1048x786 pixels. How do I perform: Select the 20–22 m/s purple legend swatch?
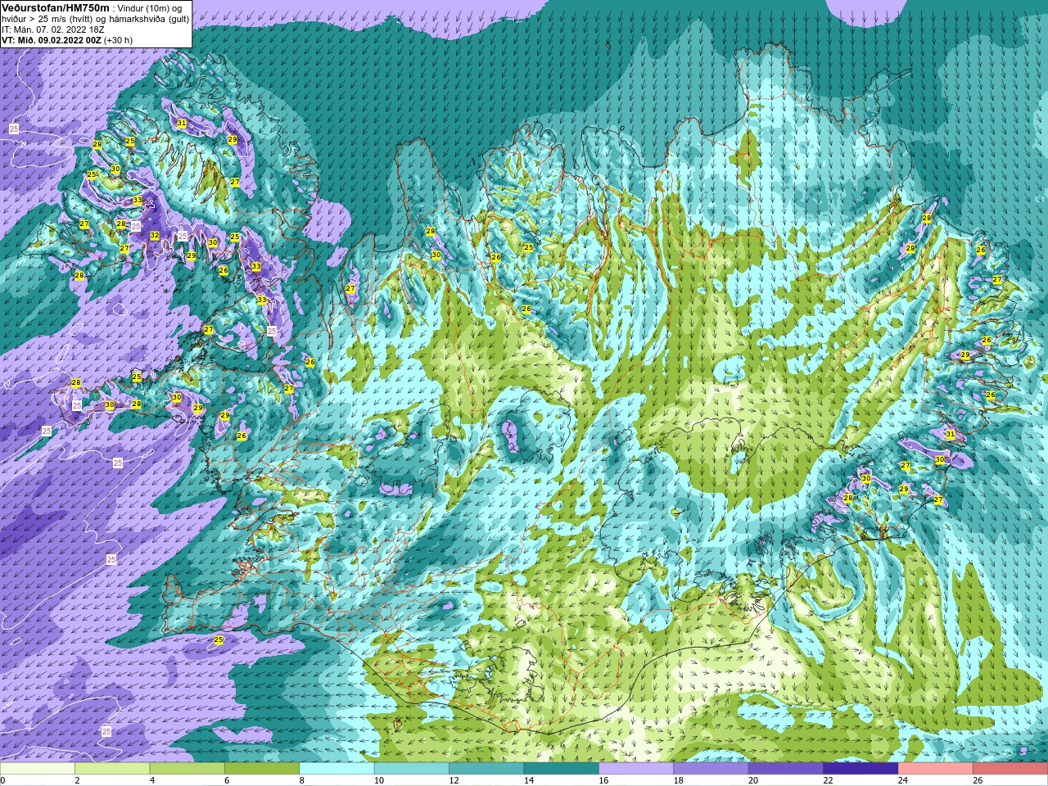786,769
